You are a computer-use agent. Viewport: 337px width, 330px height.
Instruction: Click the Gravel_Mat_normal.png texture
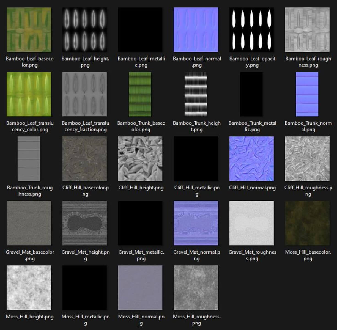[196, 223]
